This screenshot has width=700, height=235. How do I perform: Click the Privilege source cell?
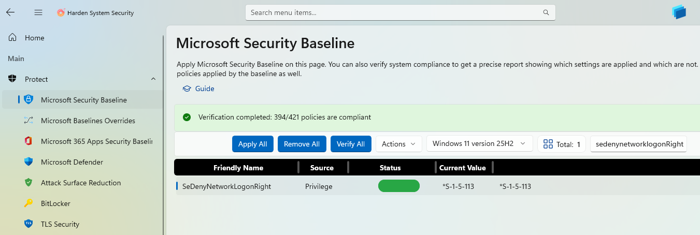pyautogui.click(x=319, y=186)
